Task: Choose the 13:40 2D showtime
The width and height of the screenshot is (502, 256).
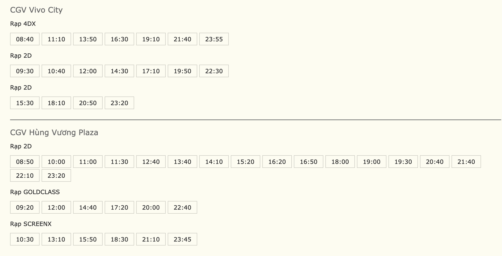Action: click(182, 162)
